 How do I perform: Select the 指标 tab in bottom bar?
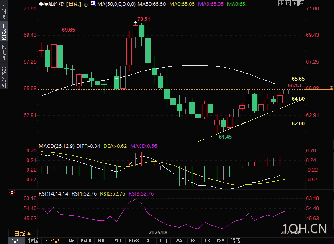[x=17, y=241]
